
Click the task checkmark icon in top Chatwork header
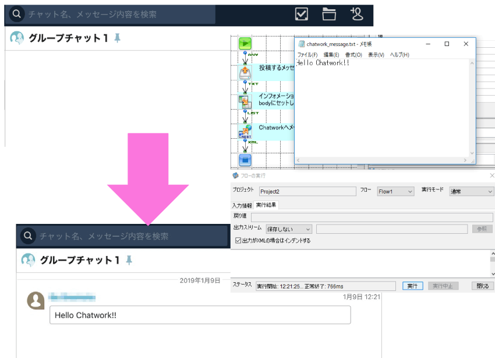(302, 14)
